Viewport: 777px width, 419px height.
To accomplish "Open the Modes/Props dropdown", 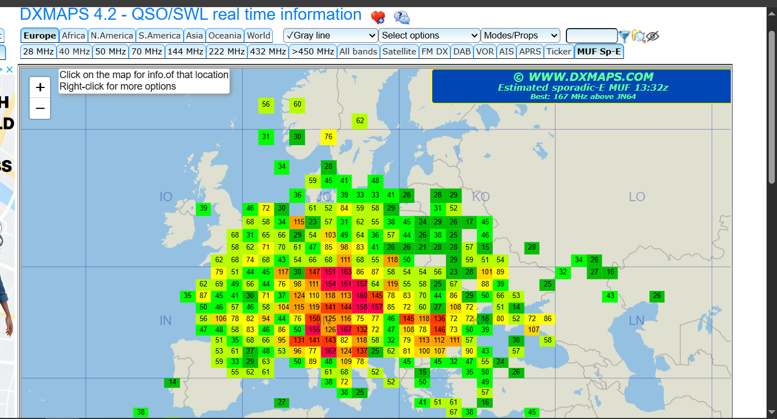I will 520,36.
